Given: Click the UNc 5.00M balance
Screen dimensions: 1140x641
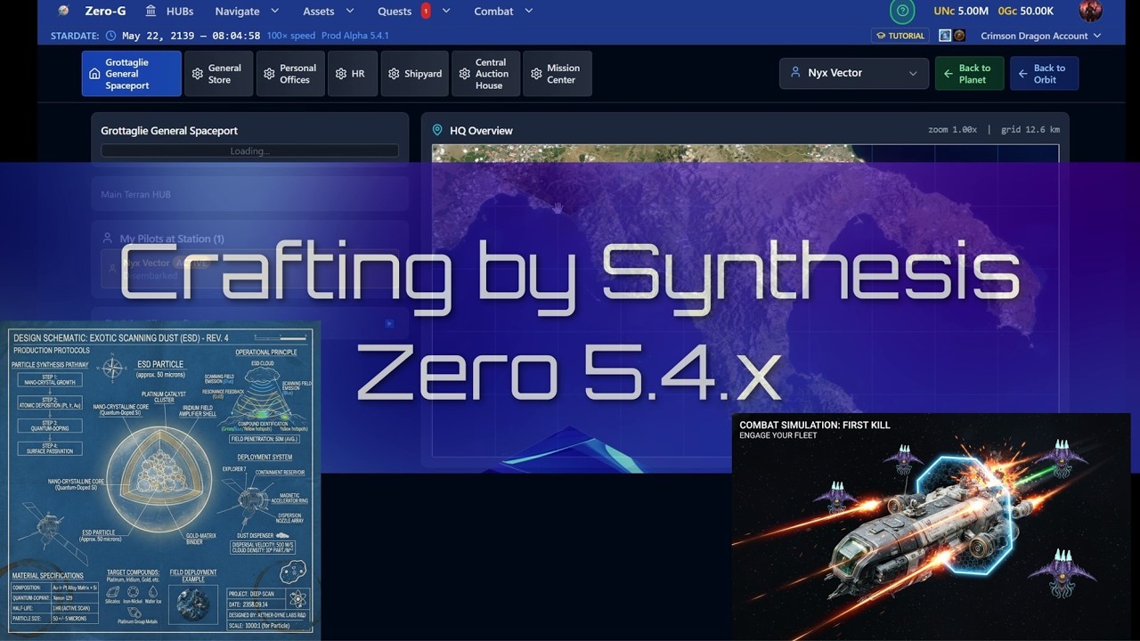Looking at the screenshot, I should [x=959, y=11].
